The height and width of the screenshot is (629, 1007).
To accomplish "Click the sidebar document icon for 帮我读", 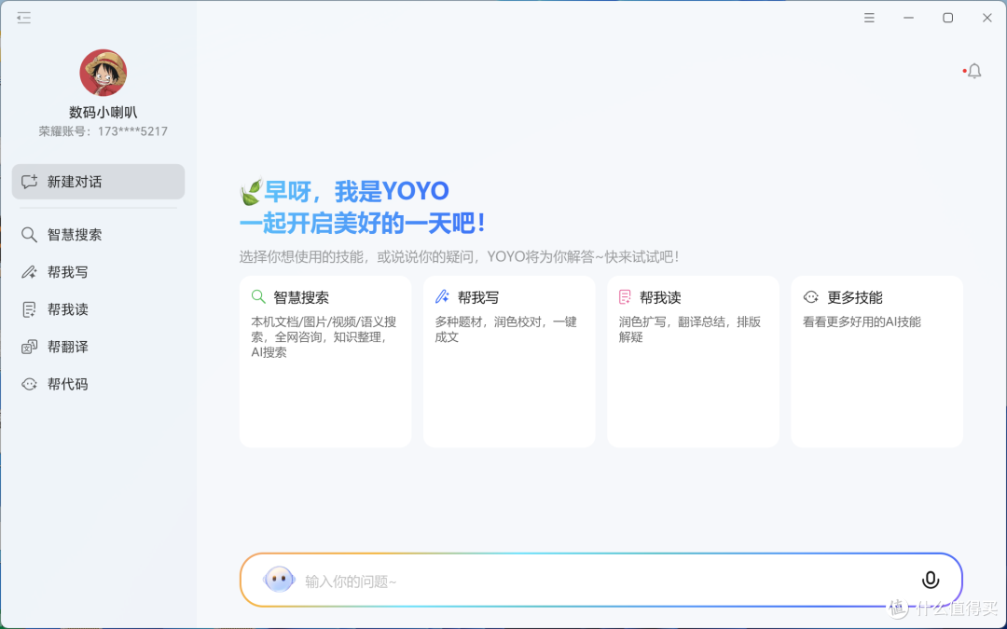I will [29, 310].
